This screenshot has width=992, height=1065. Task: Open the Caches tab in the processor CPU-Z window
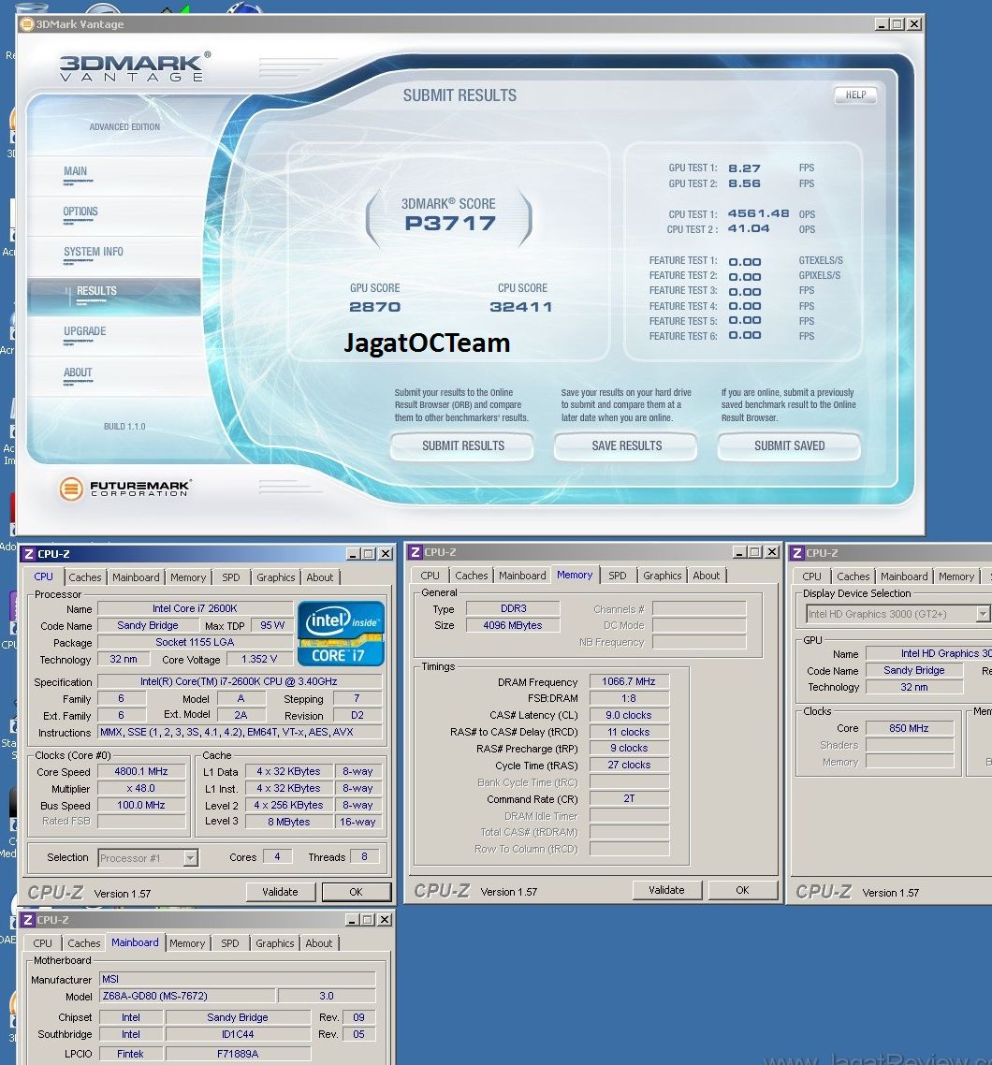85,577
